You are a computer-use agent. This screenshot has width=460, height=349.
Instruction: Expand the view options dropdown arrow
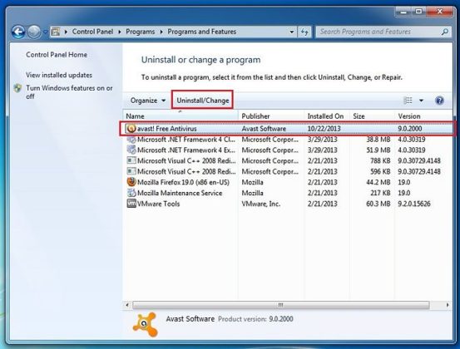tap(421, 101)
